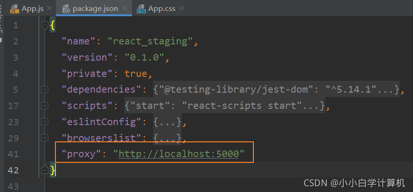Click the "proxy" key on line 41
This screenshot has height=192, width=413.
[x=81, y=154]
